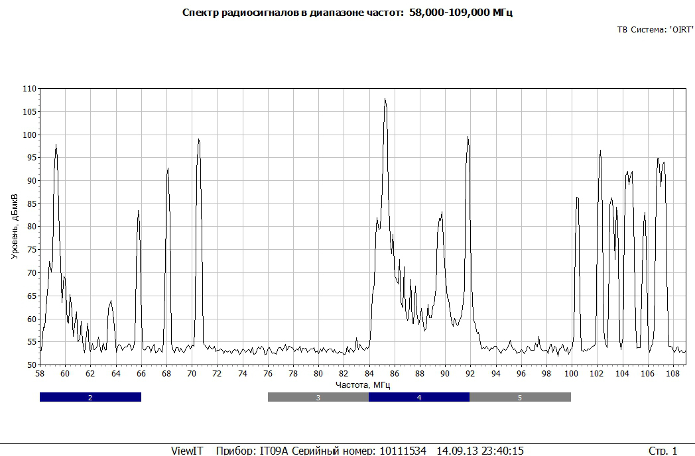
Task: Click the peak top near 68 MHz
Action: tap(168, 169)
